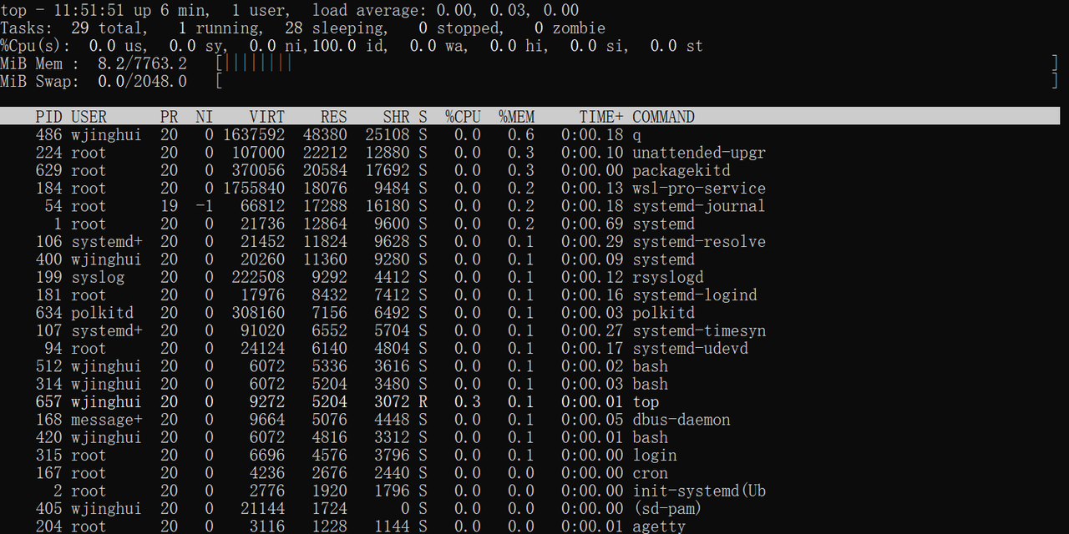This screenshot has width=1069, height=534.
Task: Click the load average text
Action: click(x=445, y=11)
